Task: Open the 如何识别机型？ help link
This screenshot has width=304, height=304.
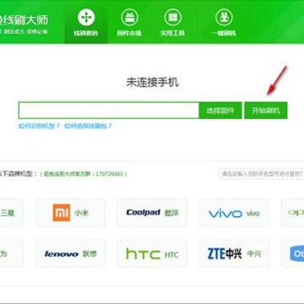Action: (39, 126)
